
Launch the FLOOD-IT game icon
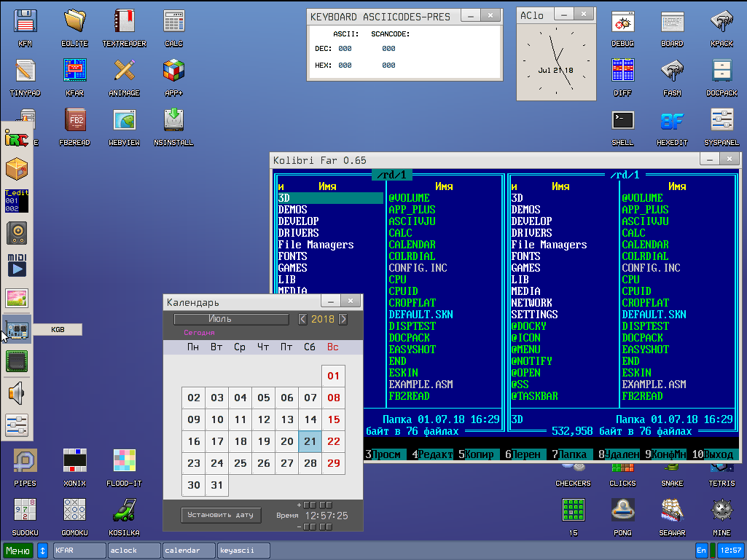pyautogui.click(x=124, y=462)
